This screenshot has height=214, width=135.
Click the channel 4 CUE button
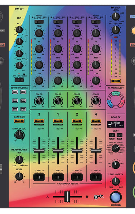96,121
